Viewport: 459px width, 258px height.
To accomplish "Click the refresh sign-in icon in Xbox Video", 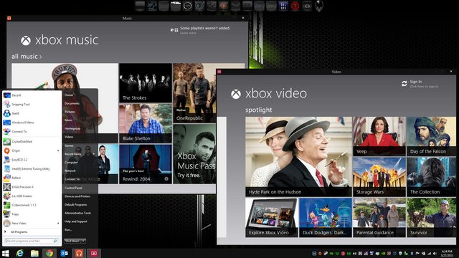I will tap(404, 84).
